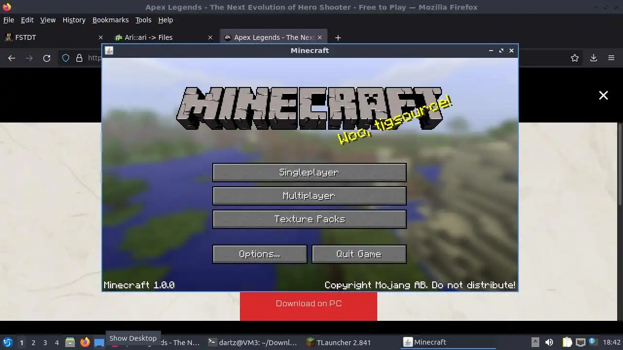Open the network tray icon
The height and width of the screenshot is (350, 623).
pos(580,342)
